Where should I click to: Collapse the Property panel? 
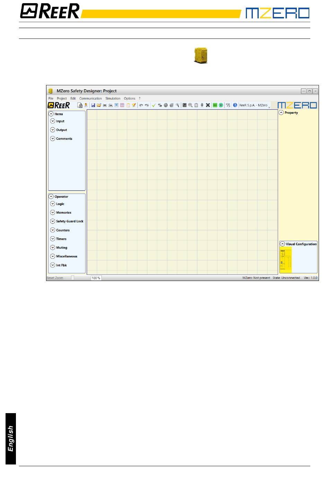[281, 113]
